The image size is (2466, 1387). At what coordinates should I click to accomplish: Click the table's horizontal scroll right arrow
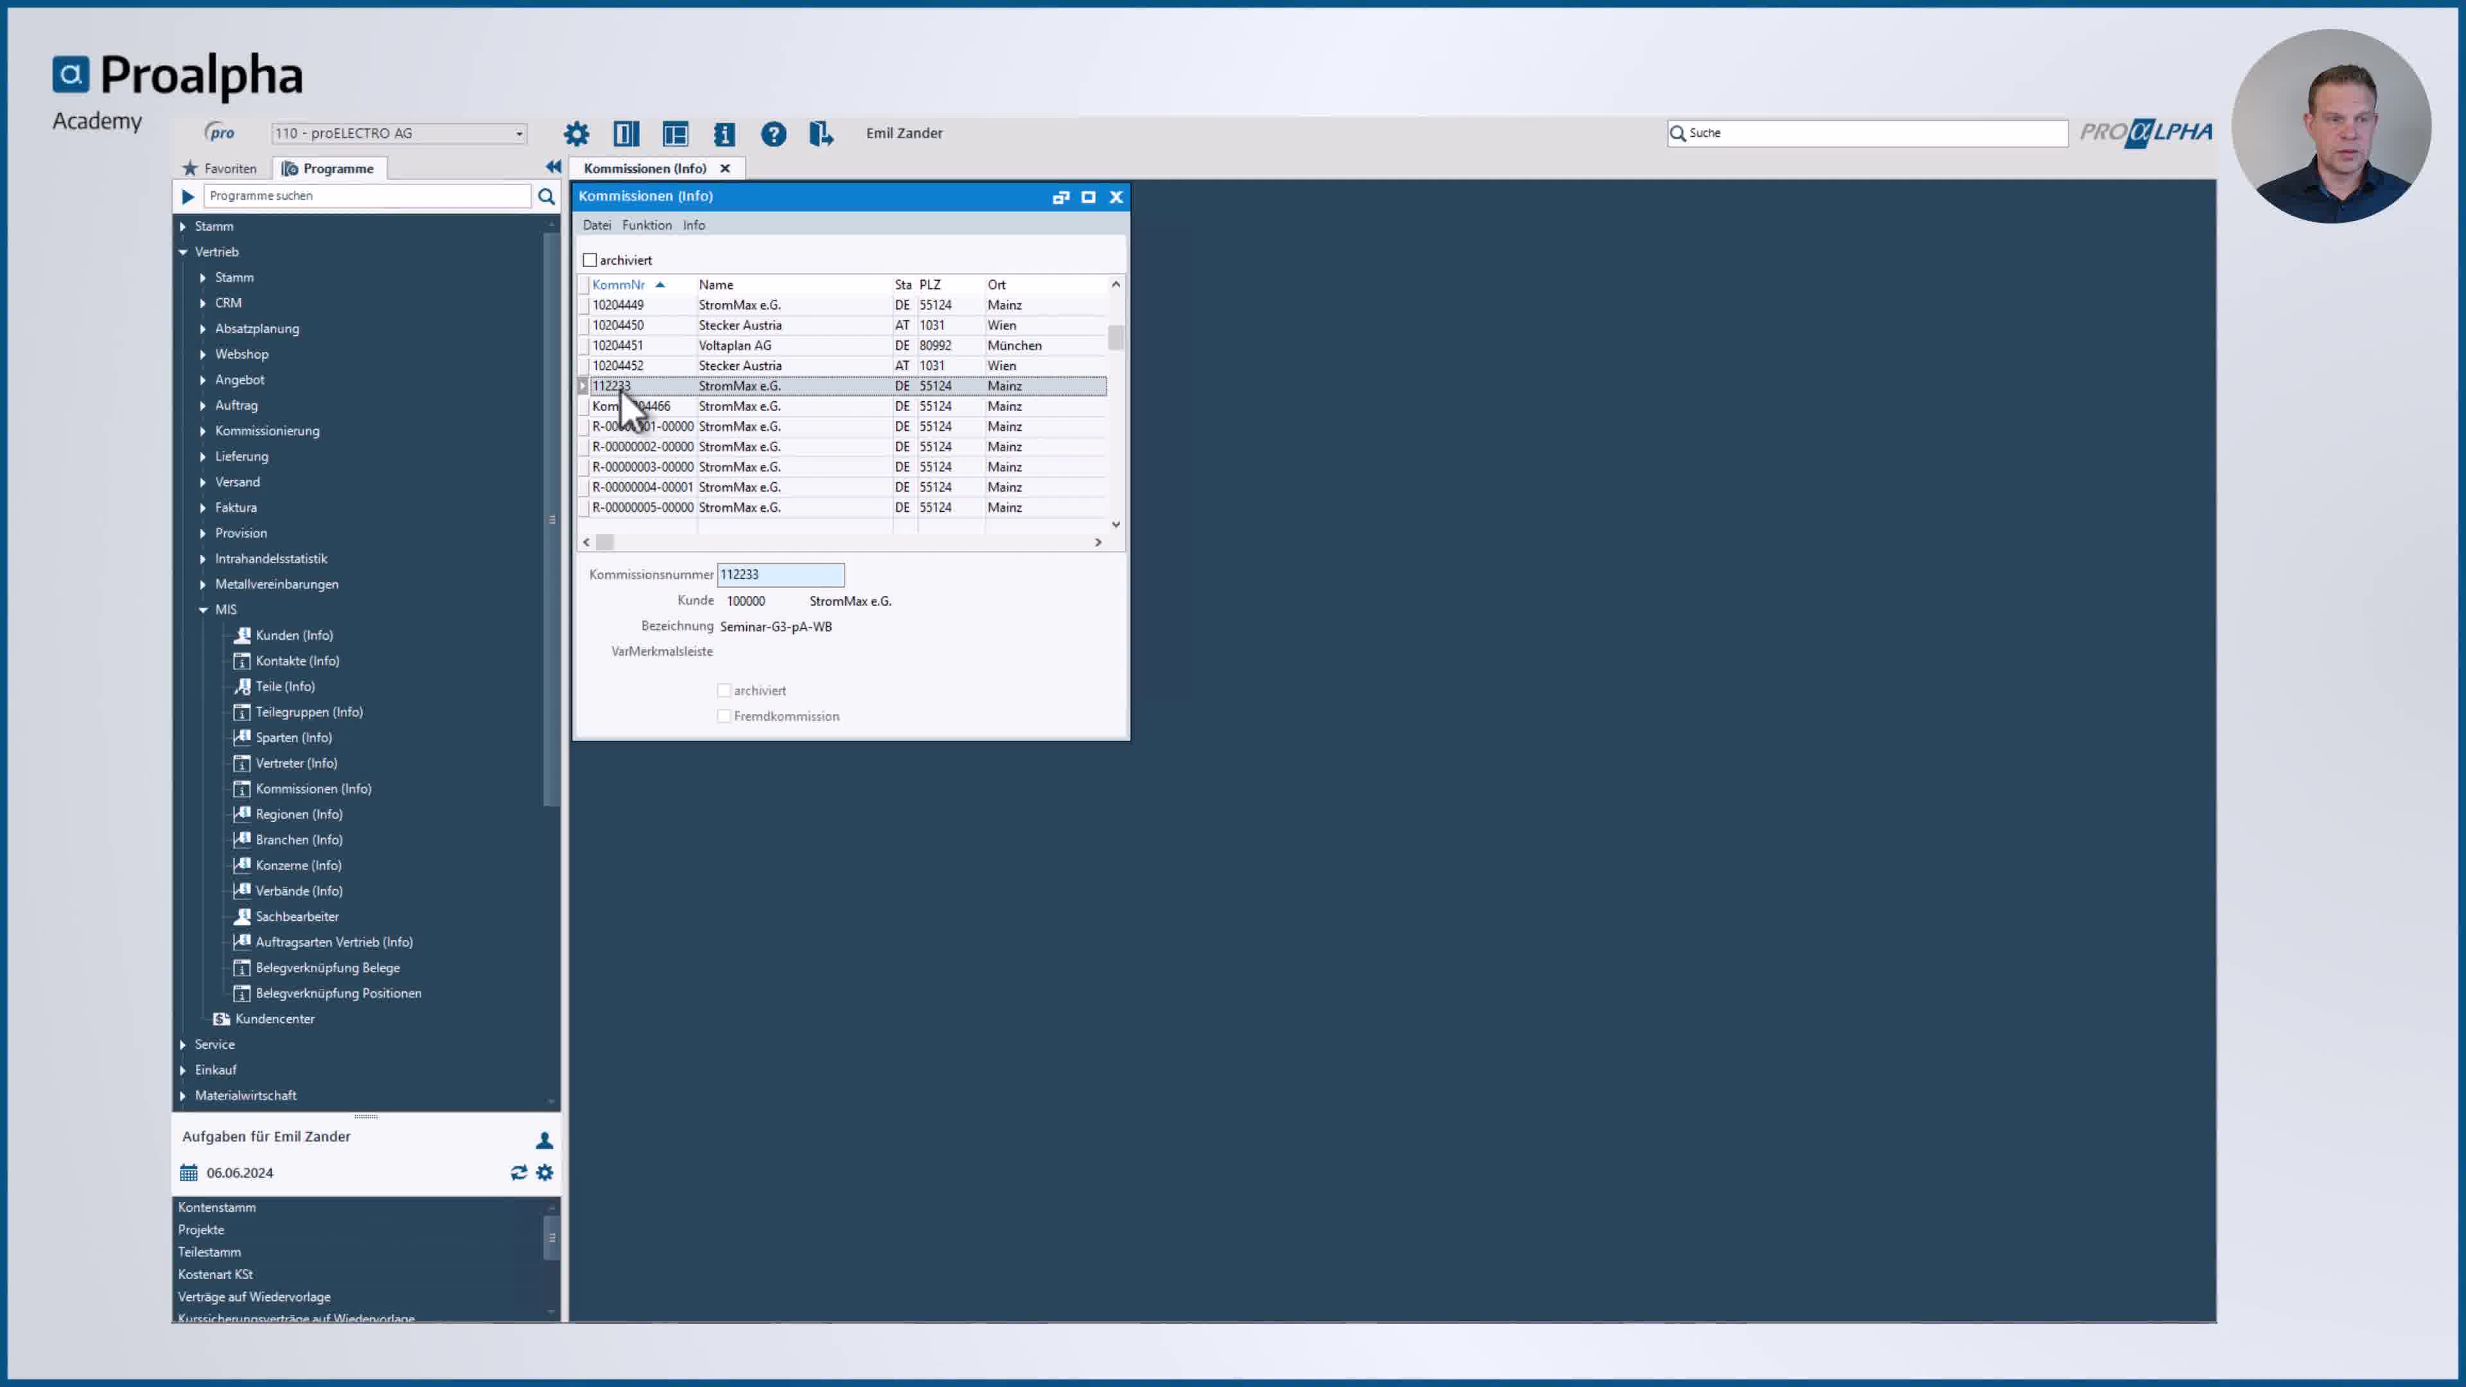click(x=1098, y=543)
